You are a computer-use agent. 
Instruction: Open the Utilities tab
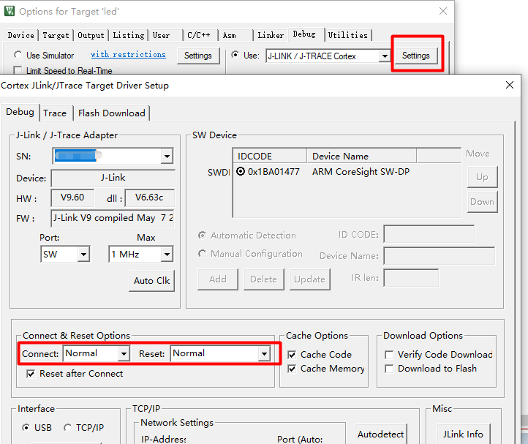pos(348,35)
